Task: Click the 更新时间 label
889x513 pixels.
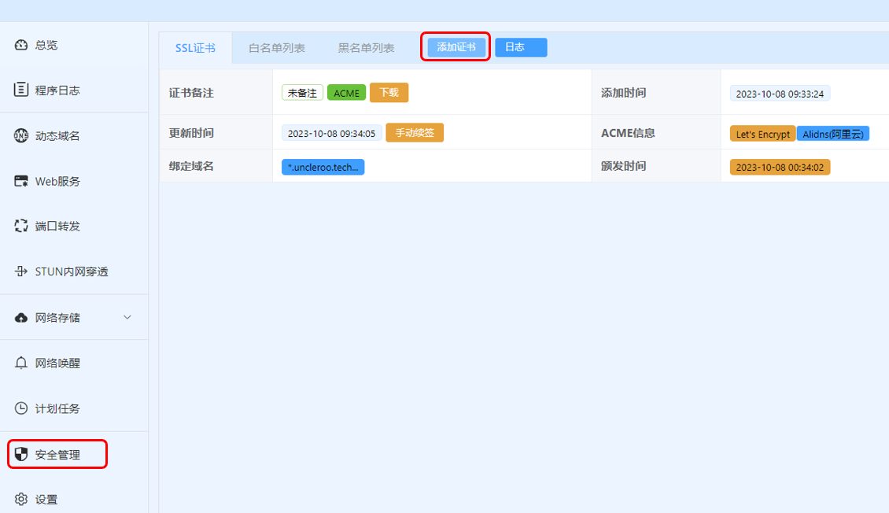Action: [191, 133]
